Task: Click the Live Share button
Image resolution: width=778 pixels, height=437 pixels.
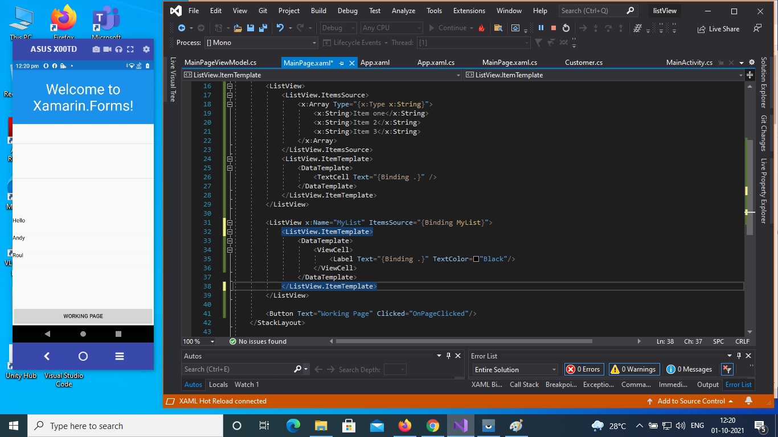Action: click(718, 28)
